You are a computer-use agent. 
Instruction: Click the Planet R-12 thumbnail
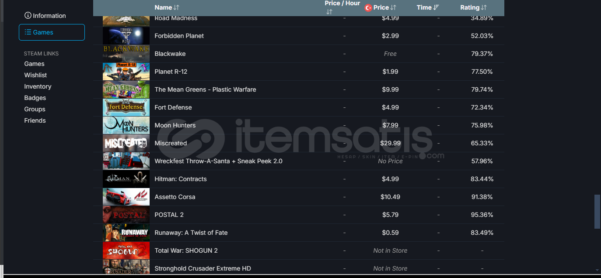tap(126, 72)
